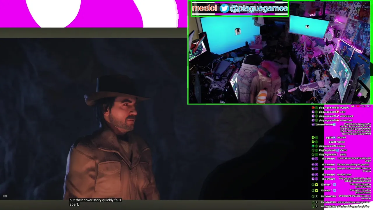Click MackDaKnife username beside 'come see' message
The height and width of the screenshot is (210, 373).
pyautogui.click(x=328, y=196)
